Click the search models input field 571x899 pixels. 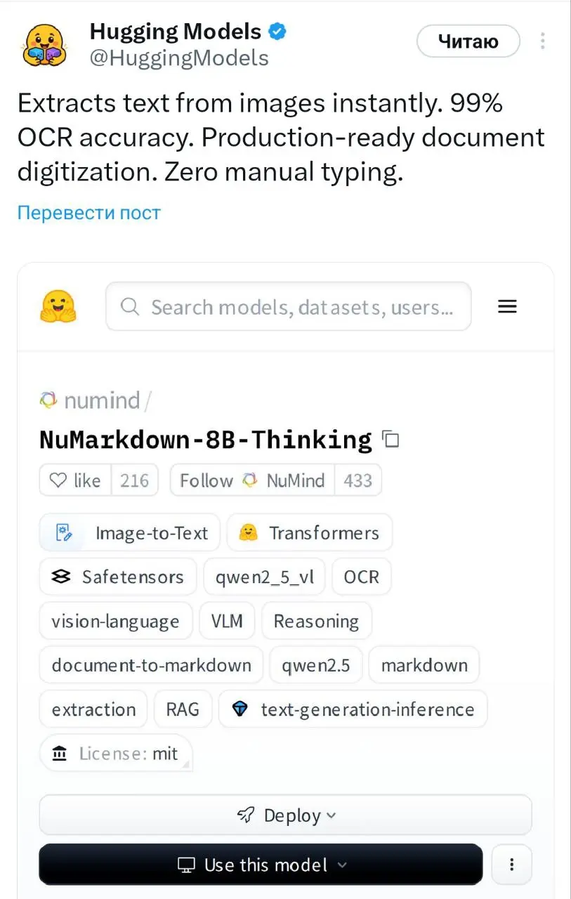pyautogui.click(x=288, y=307)
